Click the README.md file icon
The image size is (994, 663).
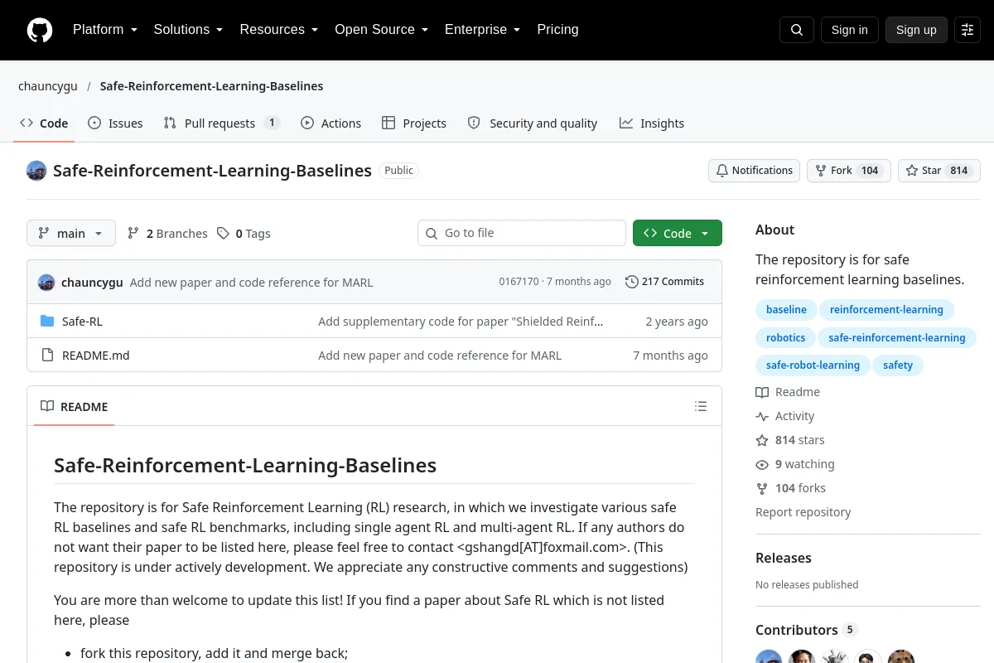pyautogui.click(x=47, y=356)
